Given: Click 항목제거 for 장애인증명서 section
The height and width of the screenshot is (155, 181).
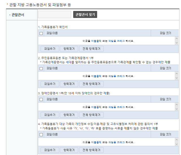Looking at the screenshot, I should [69, 115].
